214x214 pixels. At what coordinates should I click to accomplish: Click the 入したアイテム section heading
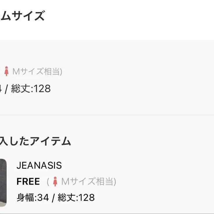[x=35, y=142]
